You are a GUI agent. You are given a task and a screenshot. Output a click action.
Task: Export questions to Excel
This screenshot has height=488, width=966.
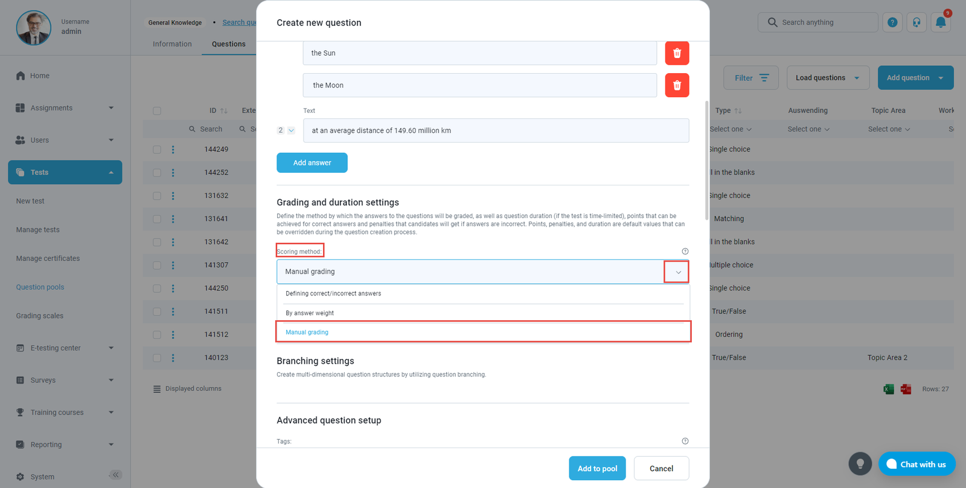889,389
